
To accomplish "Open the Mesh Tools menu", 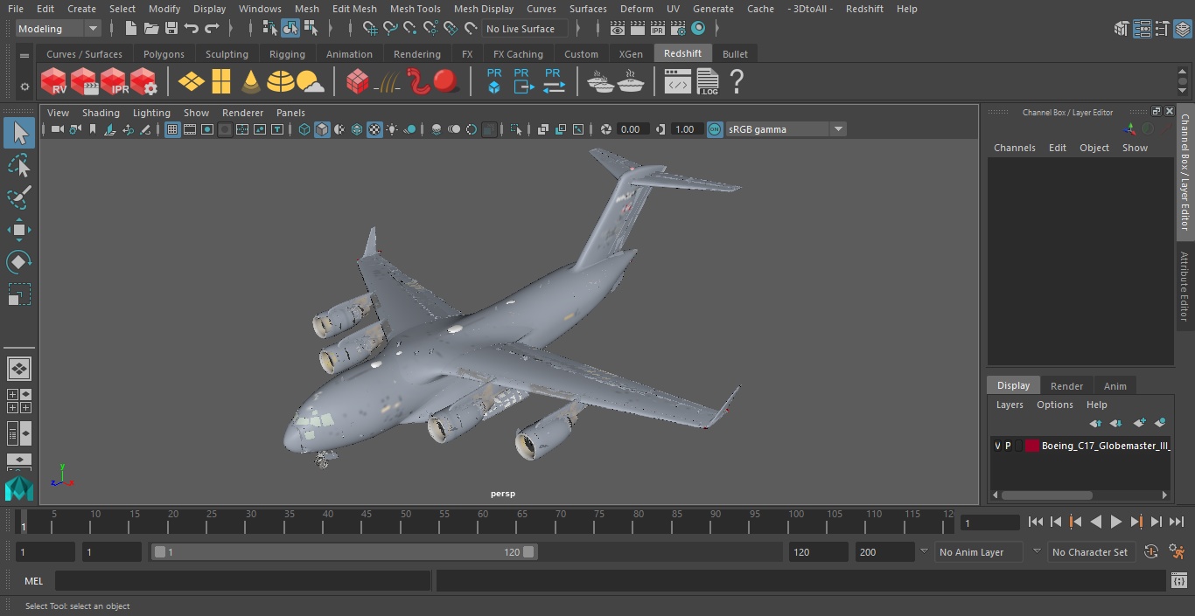I will [415, 9].
